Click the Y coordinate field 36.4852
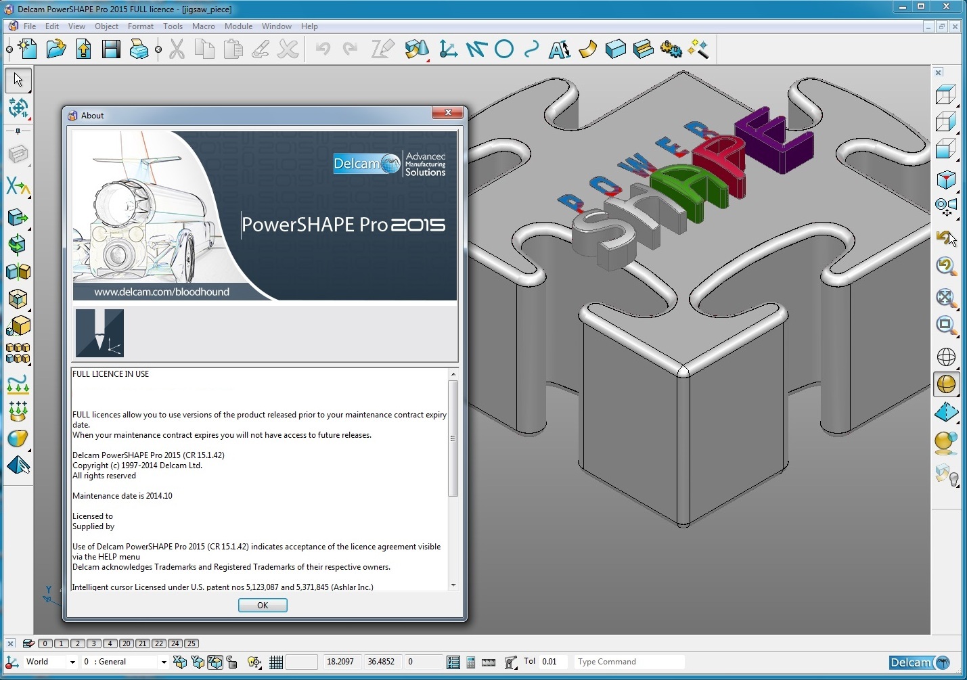967x680 pixels. [383, 662]
